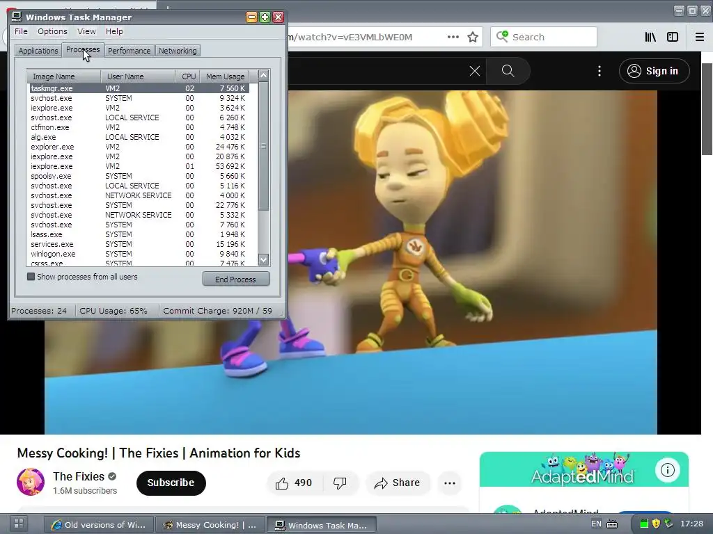Screen dimensions: 713x534
Task: Click the green CPU meter tray icon
Action: point(644,524)
